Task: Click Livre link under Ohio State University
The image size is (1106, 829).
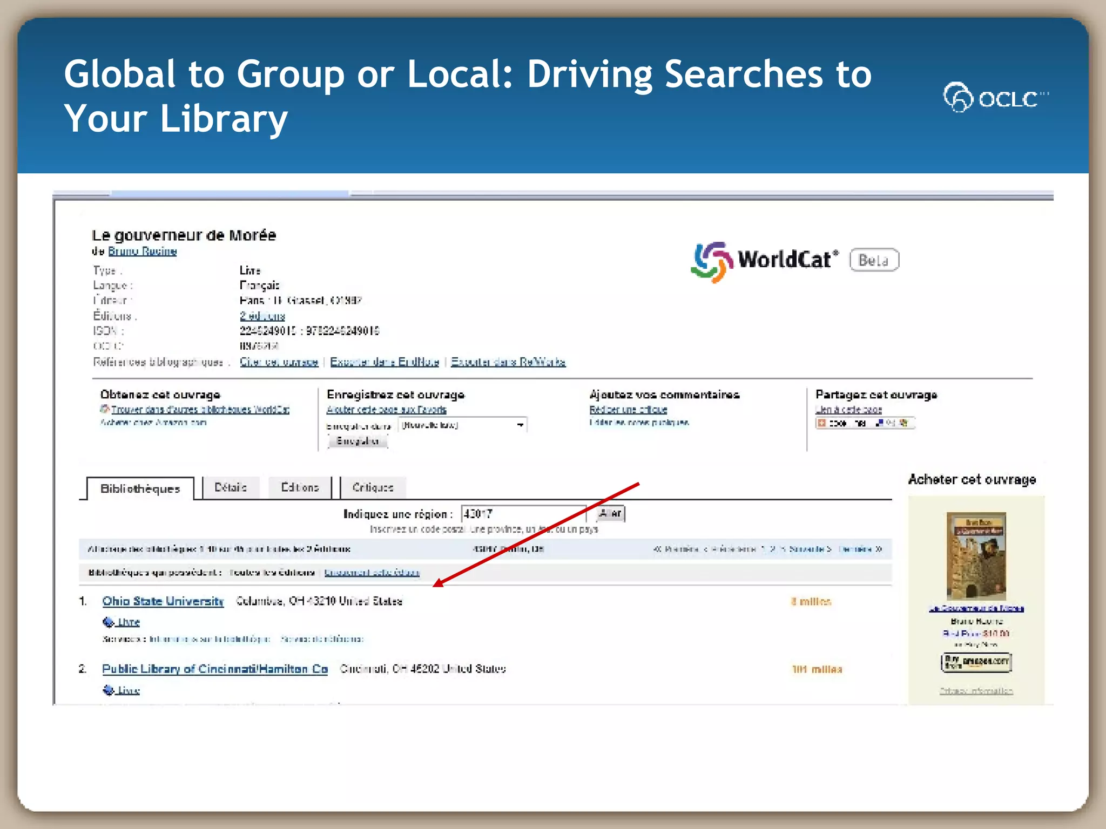Action: (x=129, y=622)
